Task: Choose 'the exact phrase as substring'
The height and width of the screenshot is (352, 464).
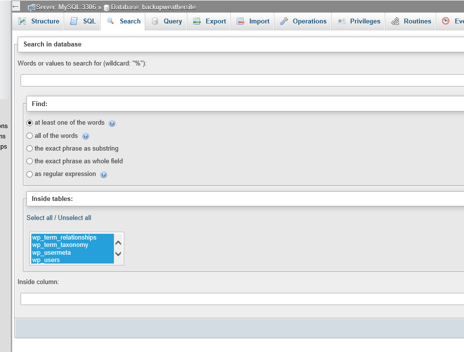Action: tap(29, 148)
